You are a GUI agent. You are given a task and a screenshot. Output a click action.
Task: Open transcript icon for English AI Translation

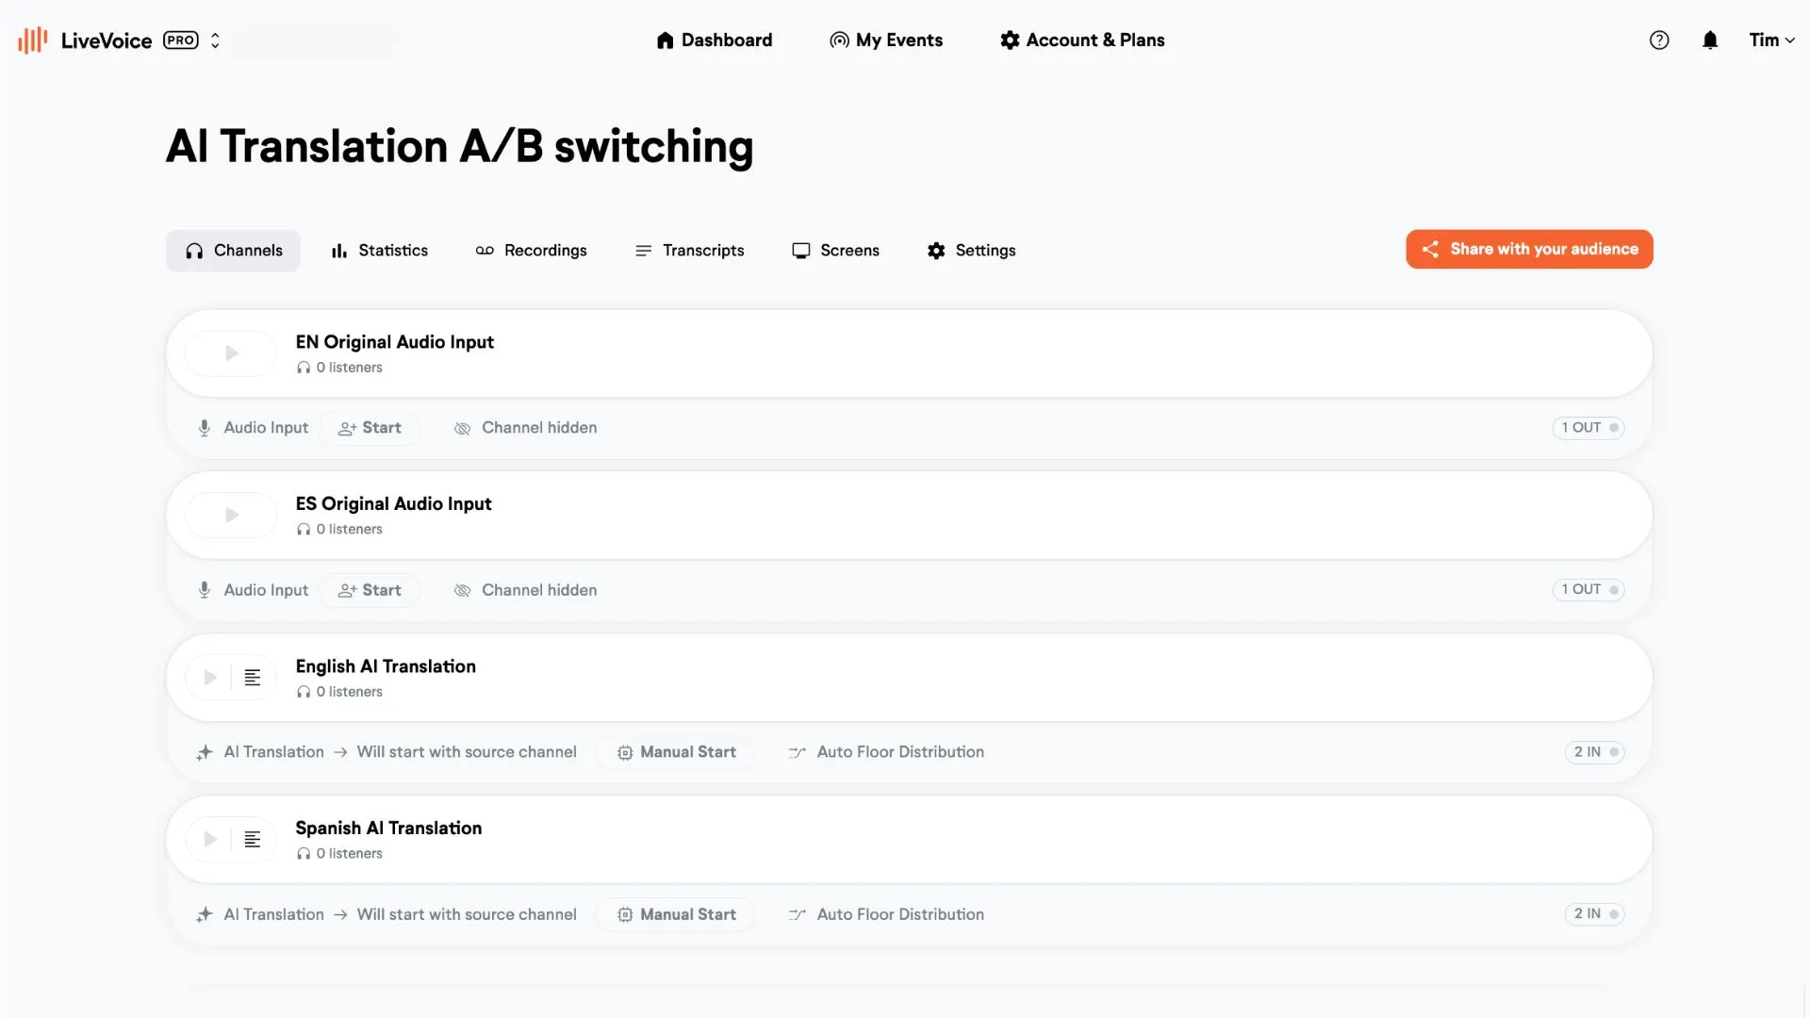(253, 678)
